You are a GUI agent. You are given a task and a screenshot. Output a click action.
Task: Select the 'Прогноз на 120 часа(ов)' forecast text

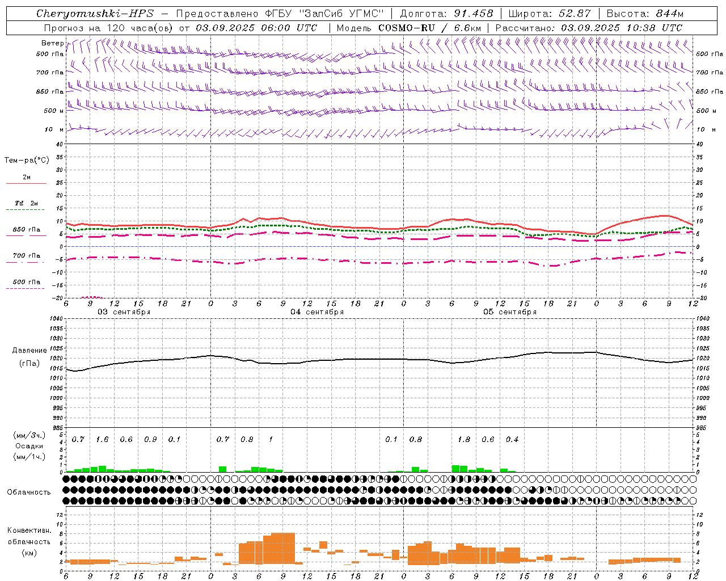[109, 28]
